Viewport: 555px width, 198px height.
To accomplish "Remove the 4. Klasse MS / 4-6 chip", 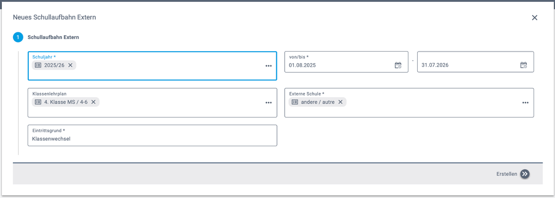I will [94, 102].
